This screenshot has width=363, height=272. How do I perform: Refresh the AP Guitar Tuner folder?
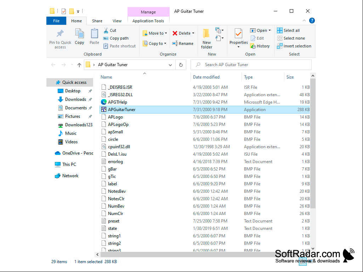[x=181, y=65]
